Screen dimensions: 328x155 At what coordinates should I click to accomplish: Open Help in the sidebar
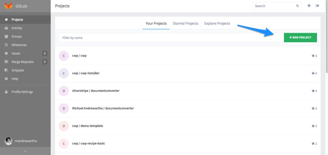(x=25, y=79)
